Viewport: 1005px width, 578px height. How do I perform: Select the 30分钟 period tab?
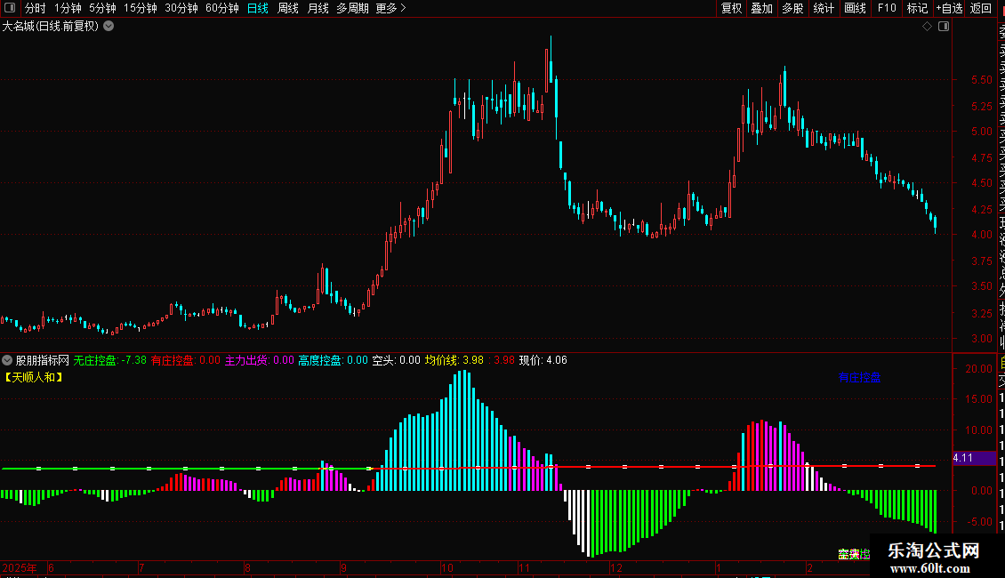[x=181, y=8]
